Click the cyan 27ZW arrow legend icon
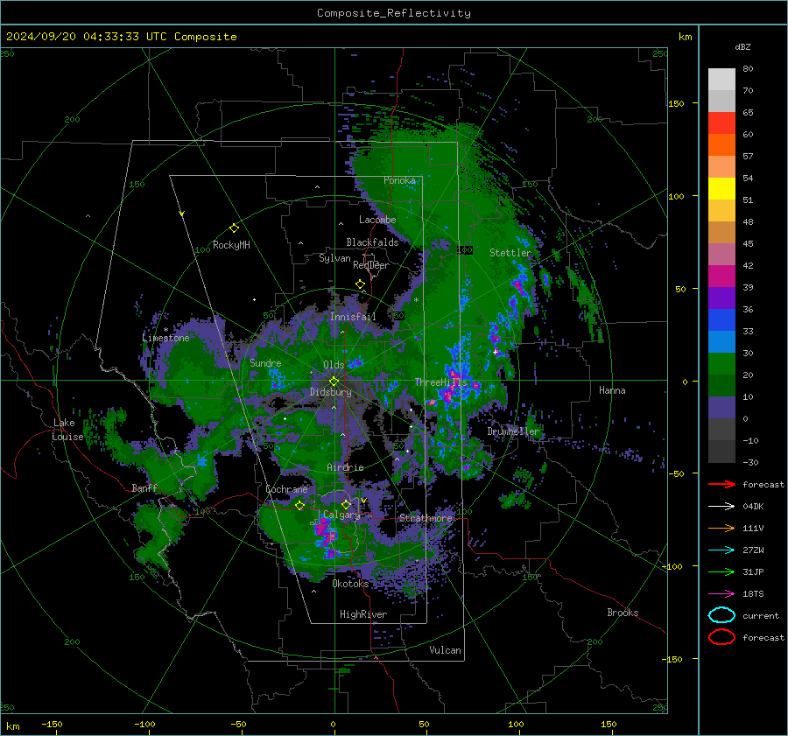The height and width of the screenshot is (736, 788). pos(721,550)
